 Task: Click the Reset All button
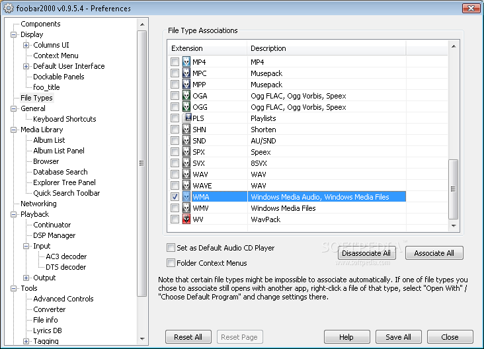(x=188, y=337)
